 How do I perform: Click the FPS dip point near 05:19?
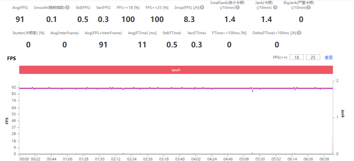pos(252,91)
